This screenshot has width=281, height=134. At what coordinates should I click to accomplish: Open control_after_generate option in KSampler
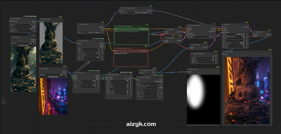pyautogui.click(x=235, y=36)
